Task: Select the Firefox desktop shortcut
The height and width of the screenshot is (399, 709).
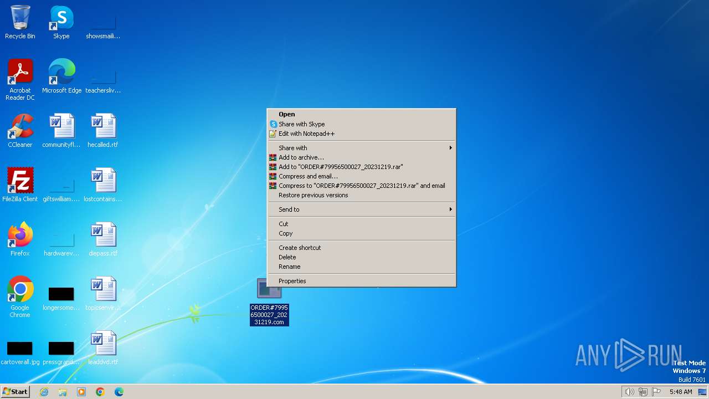Action: click(20, 239)
